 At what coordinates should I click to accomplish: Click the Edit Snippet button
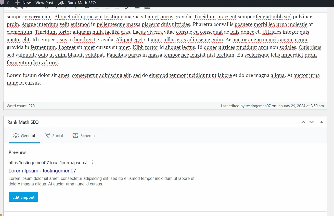tap(23, 197)
